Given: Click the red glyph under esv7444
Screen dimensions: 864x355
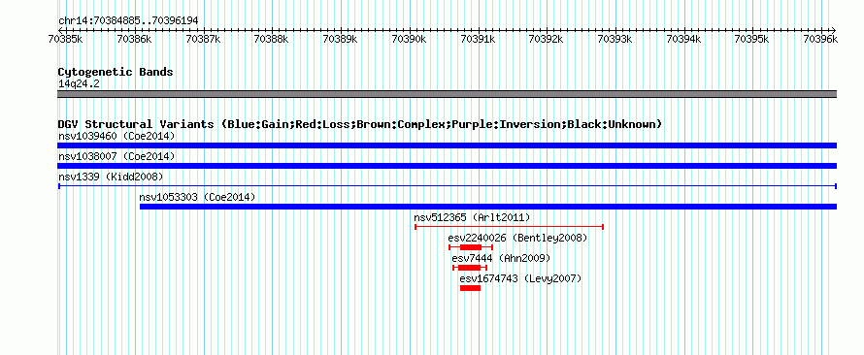Looking at the screenshot, I should pyautogui.click(x=470, y=268).
